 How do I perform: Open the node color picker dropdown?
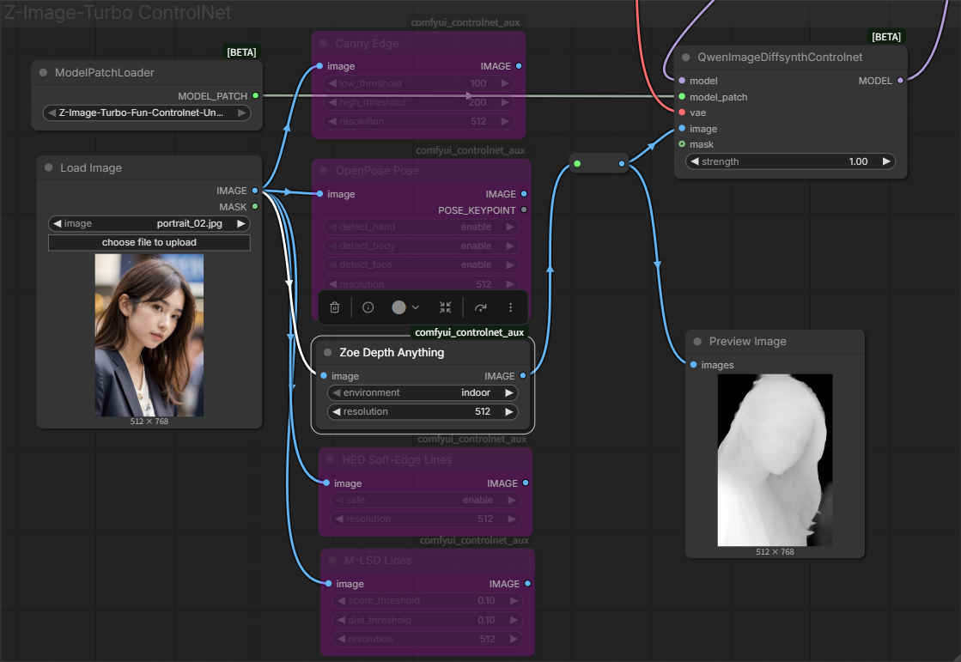tap(404, 307)
